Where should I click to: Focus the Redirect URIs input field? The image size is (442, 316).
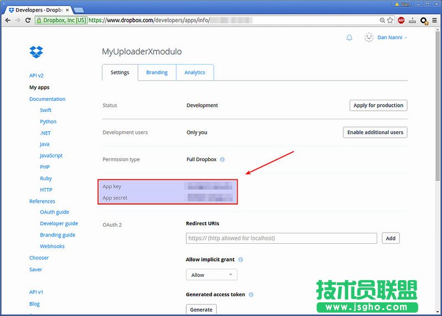281,238
